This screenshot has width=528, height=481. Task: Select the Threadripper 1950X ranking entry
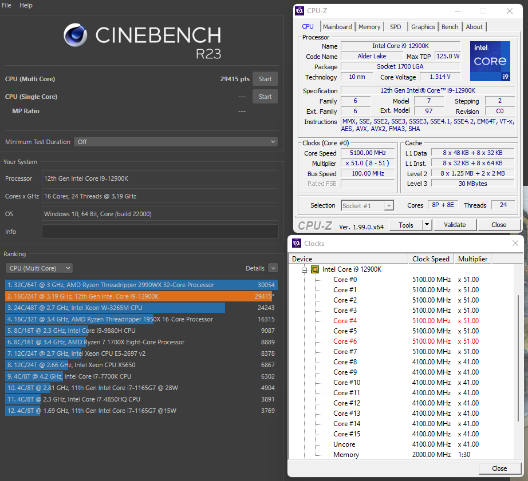coord(141,319)
